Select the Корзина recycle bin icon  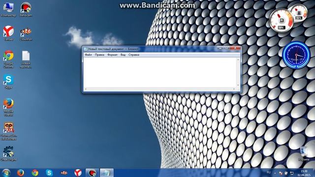coord(304,154)
